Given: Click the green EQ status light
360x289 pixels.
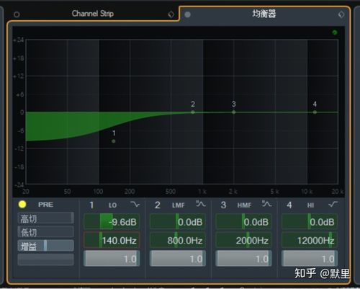Looking at the screenshot, I should [x=335, y=32].
